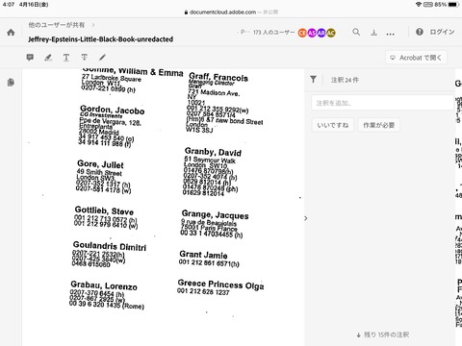The image size is (462, 346).
Task: Open the three-dots more options menu
Action: [x=390, y=34]
